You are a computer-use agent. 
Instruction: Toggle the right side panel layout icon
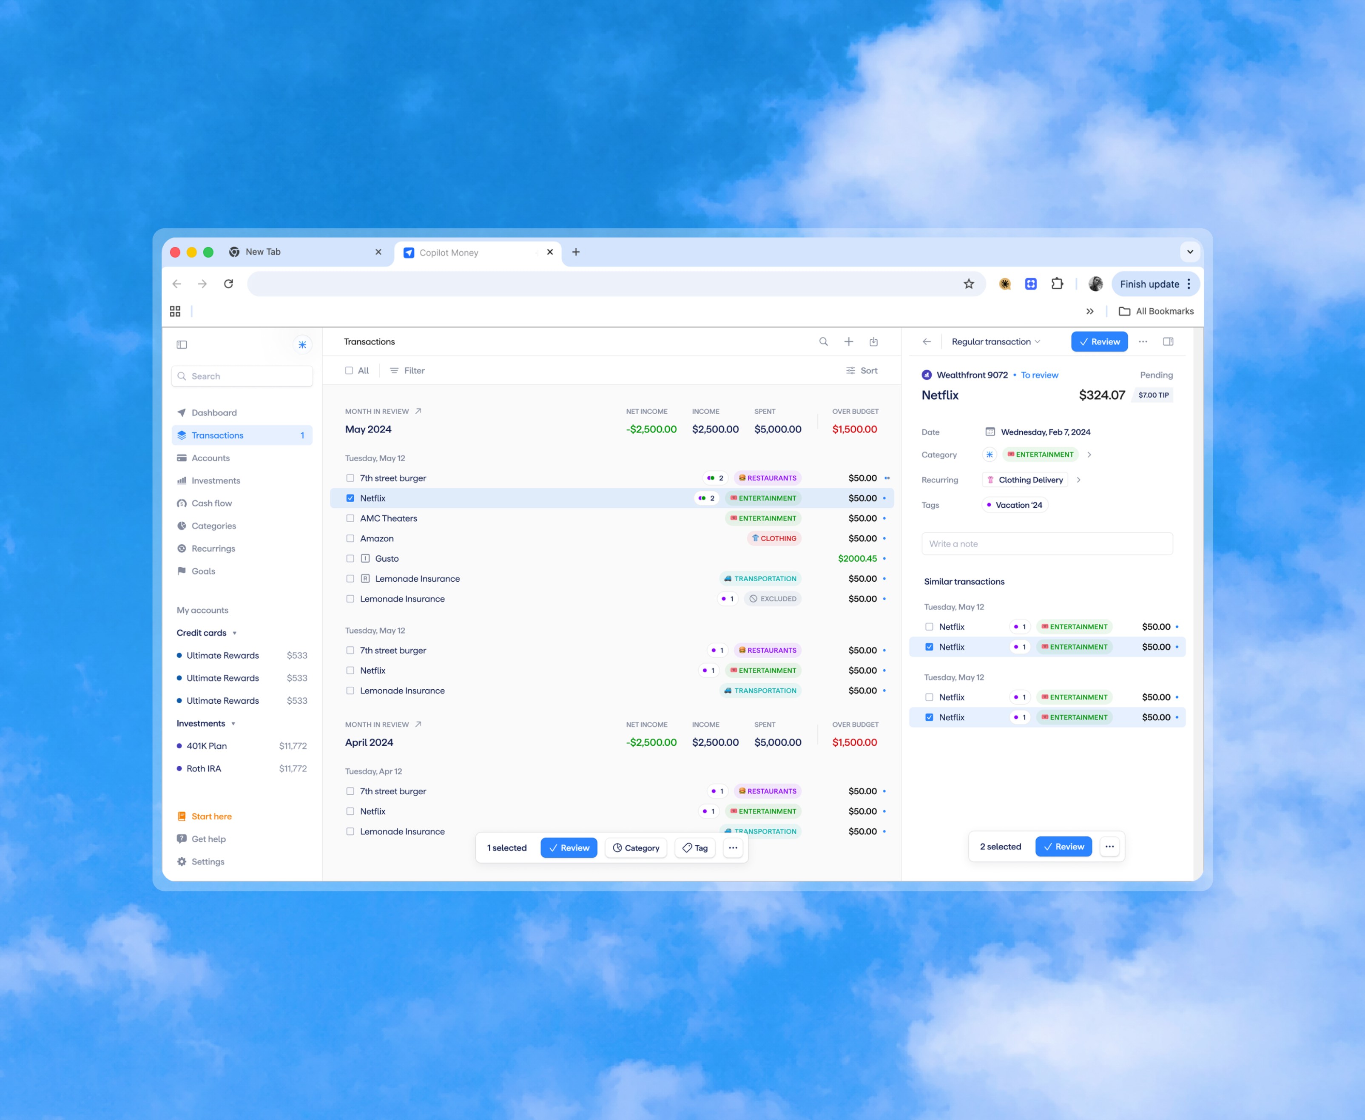(x=1168, y=342)
